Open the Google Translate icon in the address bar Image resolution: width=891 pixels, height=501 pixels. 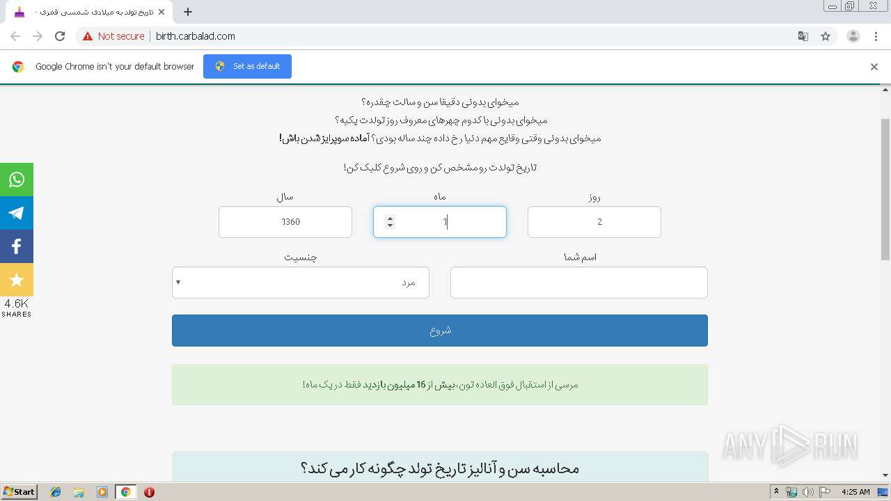point(803,36)
